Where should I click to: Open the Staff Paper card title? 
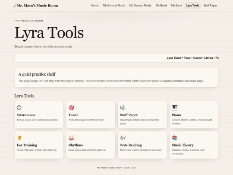(129, 115)
